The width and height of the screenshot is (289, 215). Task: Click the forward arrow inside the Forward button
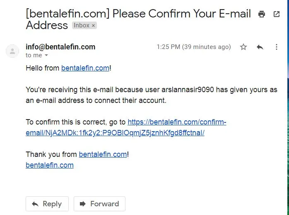pos(82,204)
